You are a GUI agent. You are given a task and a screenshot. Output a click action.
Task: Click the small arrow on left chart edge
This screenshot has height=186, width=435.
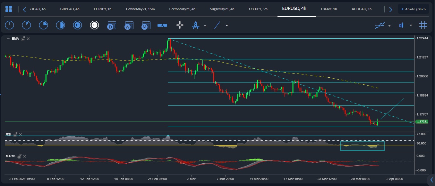[x=1, y=94]
